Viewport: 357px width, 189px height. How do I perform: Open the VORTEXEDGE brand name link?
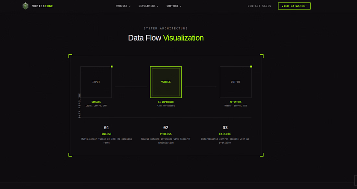pos(43,6)
